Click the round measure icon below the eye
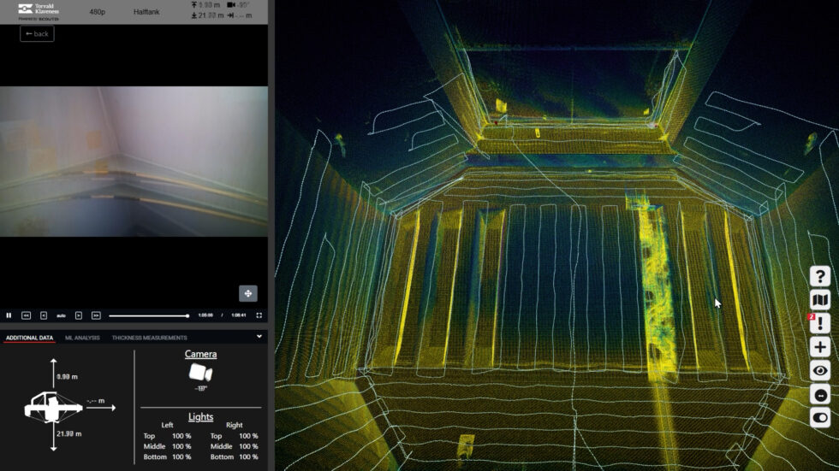Image resolution: width=839 pixels, height=471 pixels. click(x=820, y=395)
